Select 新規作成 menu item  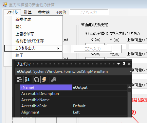click(x=33, y=20)
